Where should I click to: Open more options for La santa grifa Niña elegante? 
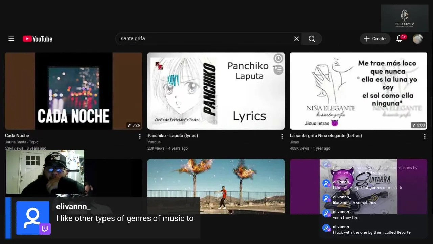pyautogui.click(x=425, y=136)
